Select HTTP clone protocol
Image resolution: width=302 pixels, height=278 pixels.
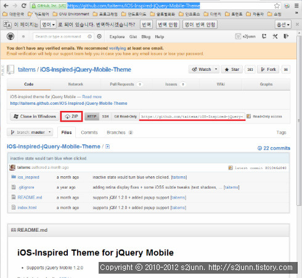coord(92,117)
